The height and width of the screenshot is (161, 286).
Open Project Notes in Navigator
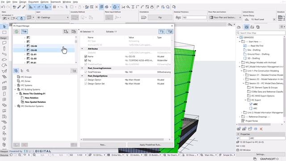coord(252,121)
